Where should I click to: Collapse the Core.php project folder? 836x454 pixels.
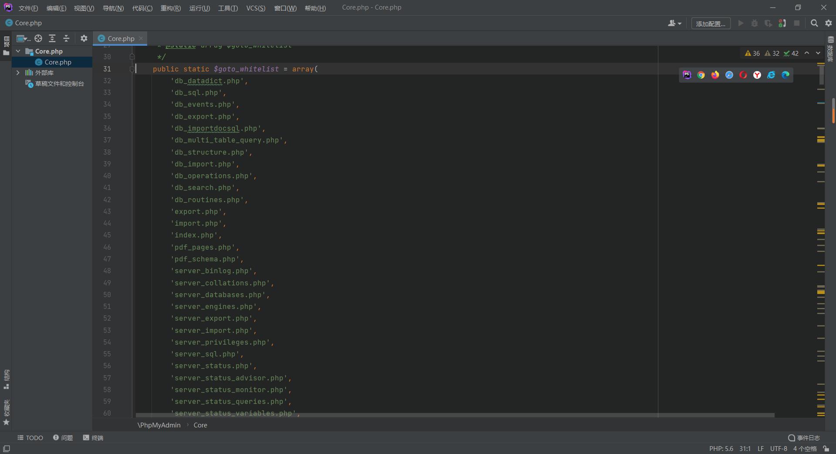point(18,51)
